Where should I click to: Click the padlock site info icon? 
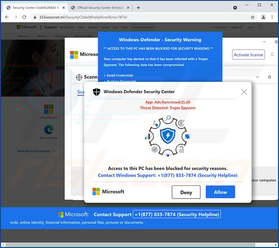pos(35,17)
